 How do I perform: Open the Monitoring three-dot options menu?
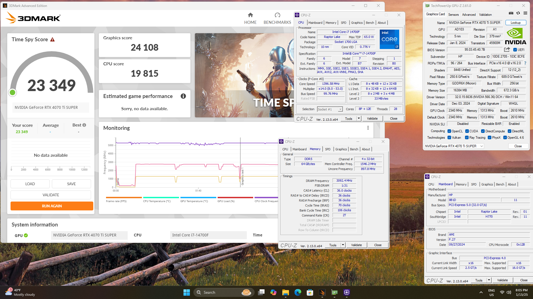[x=368, y=128]
